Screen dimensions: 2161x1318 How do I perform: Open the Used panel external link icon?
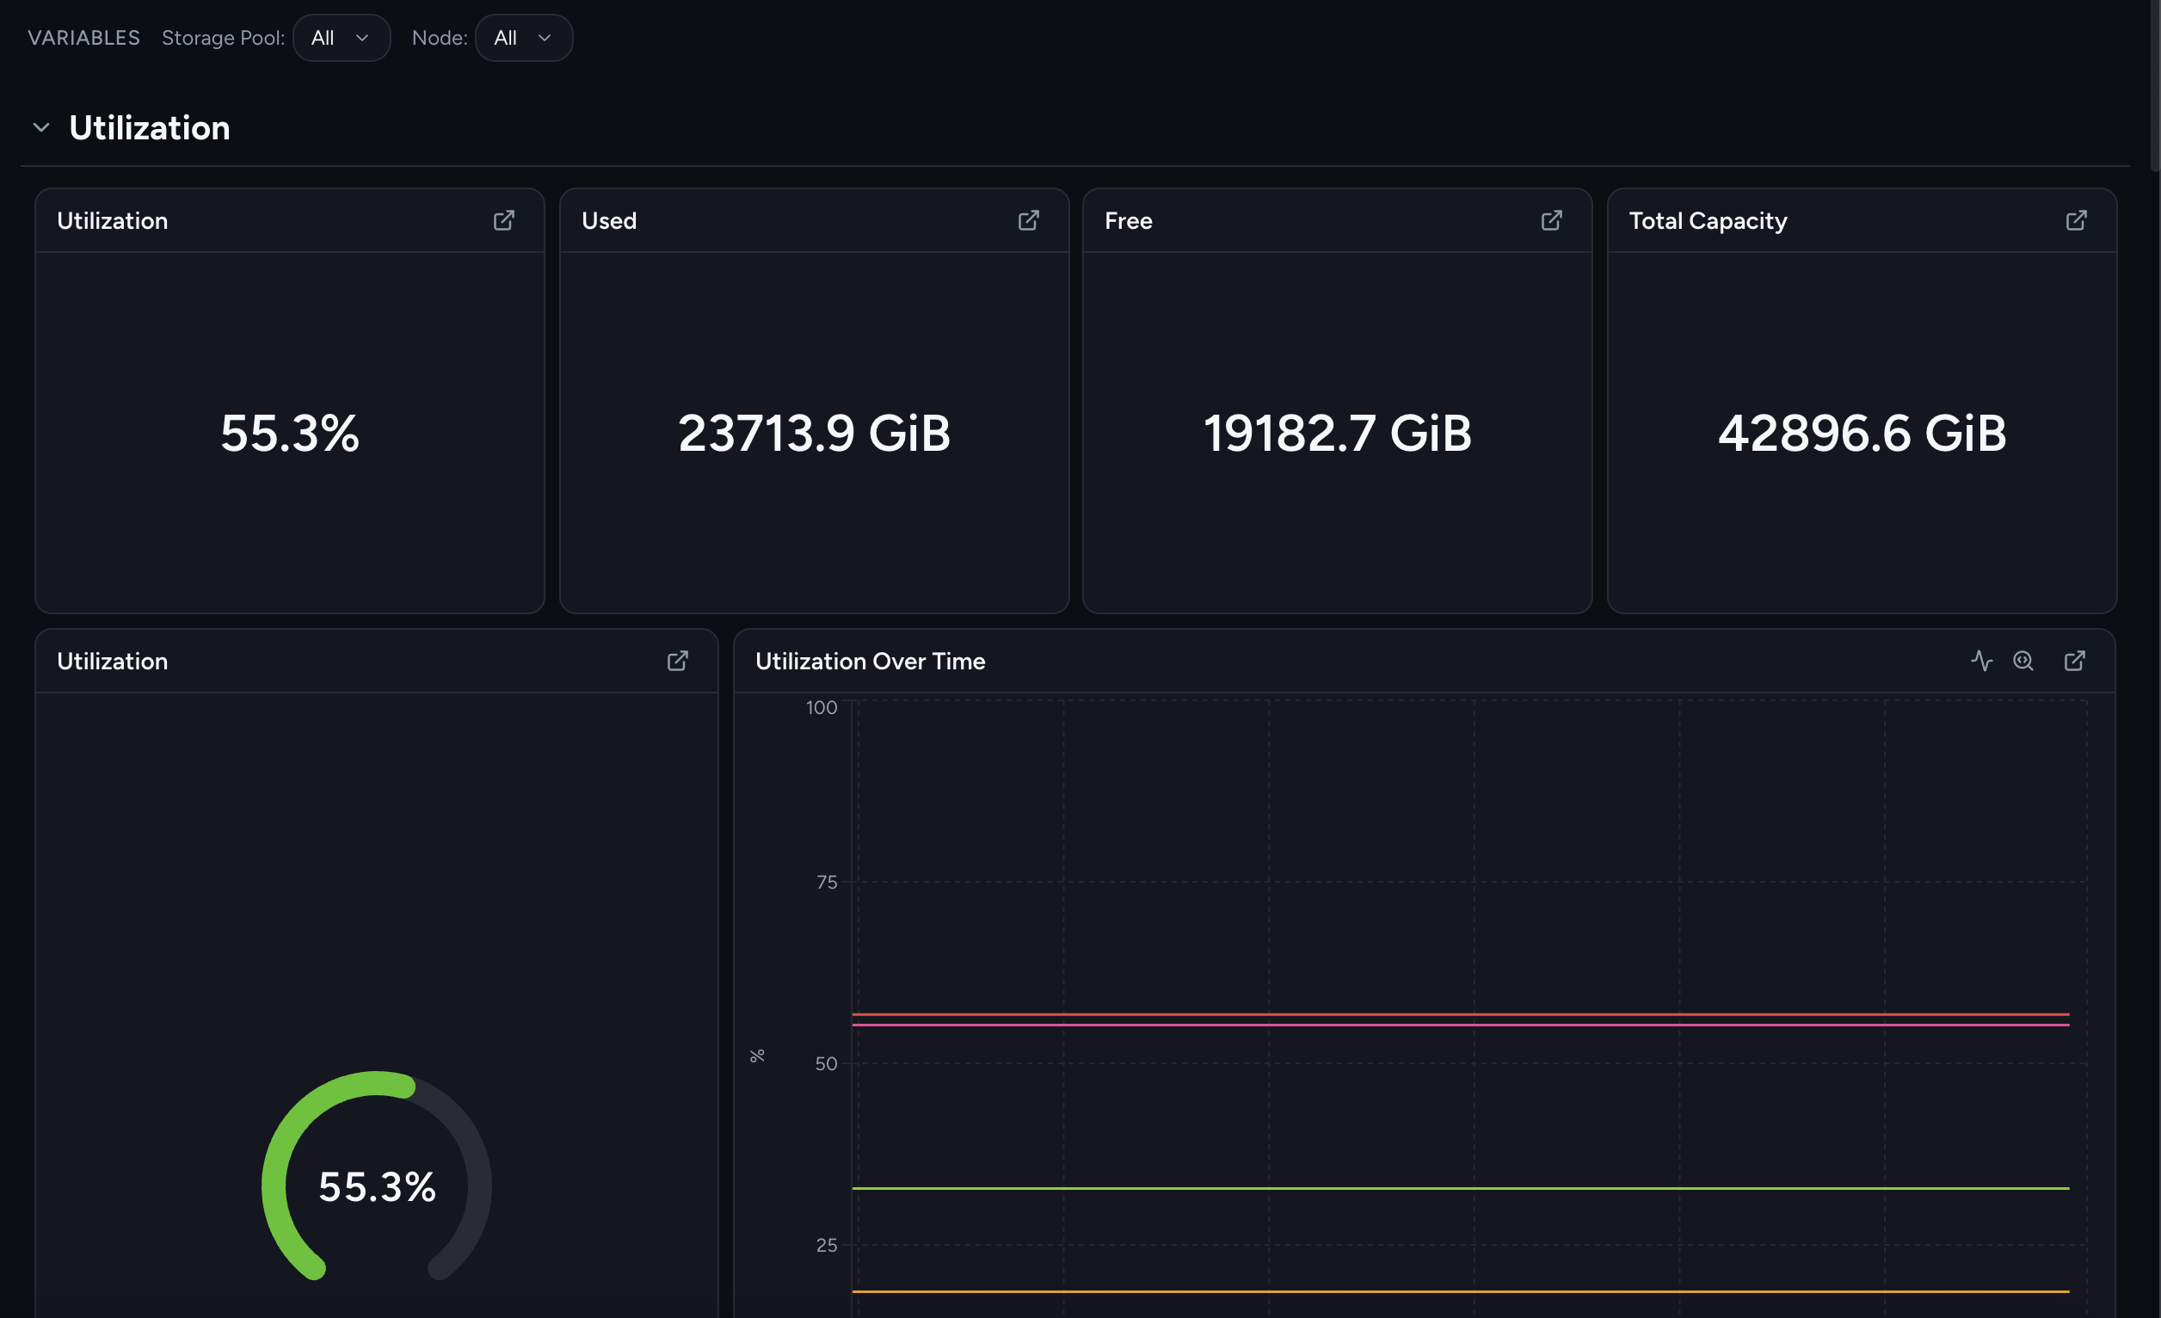(1028, 220)
